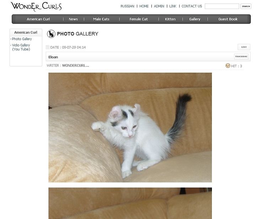The image size is (256, 219).
Task: Open the Female Cat page
Action: [138, 19]
